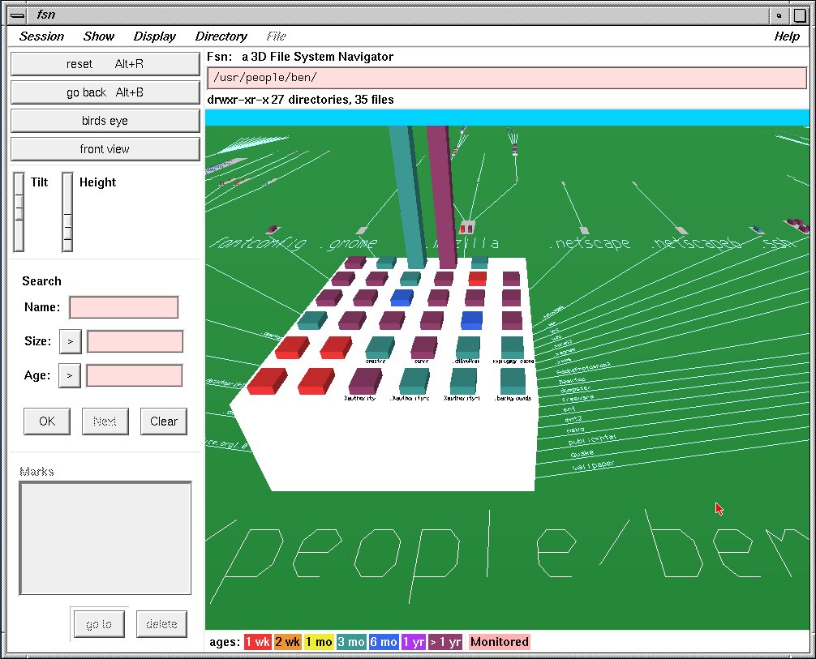This screenshot has width=816, height=659.
Task: Open the Display menu
Action: click(155, 36)
